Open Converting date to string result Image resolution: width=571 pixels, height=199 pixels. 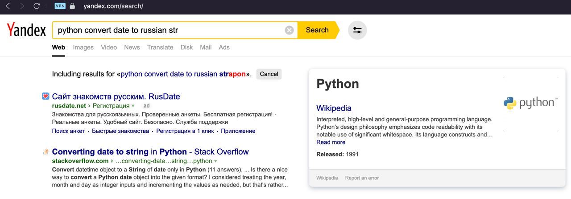pyautogui.click(x=150, y=152)
